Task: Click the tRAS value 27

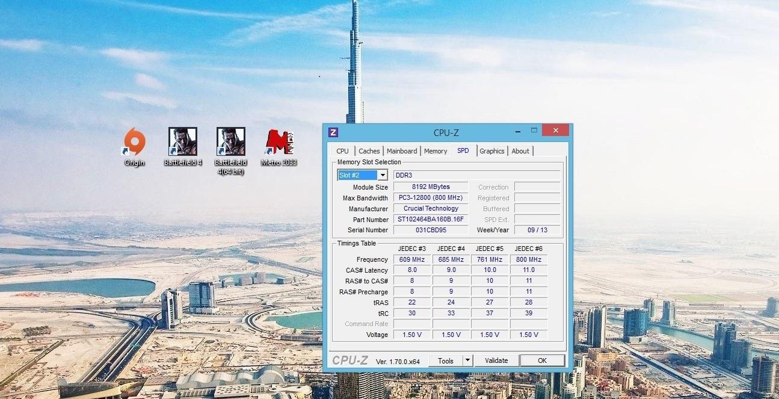Action: [490, 303]
